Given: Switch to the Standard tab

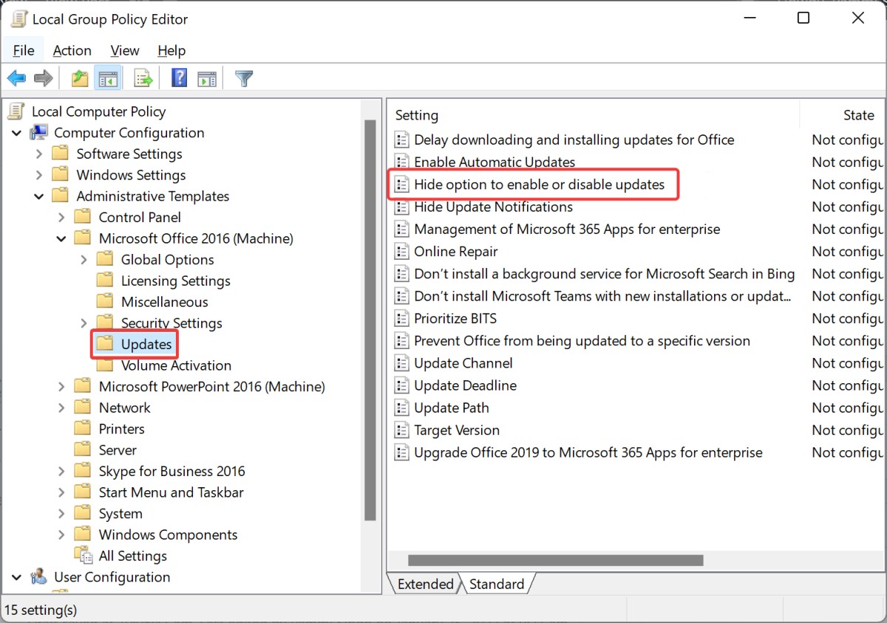Looking at the screenshot, I should (x=497, y=584).
